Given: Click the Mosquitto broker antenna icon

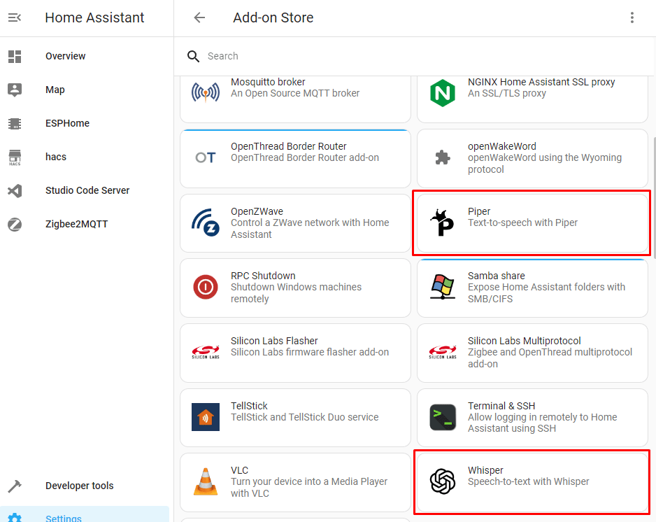Looking at the screenshot, I should click(206, 92).
